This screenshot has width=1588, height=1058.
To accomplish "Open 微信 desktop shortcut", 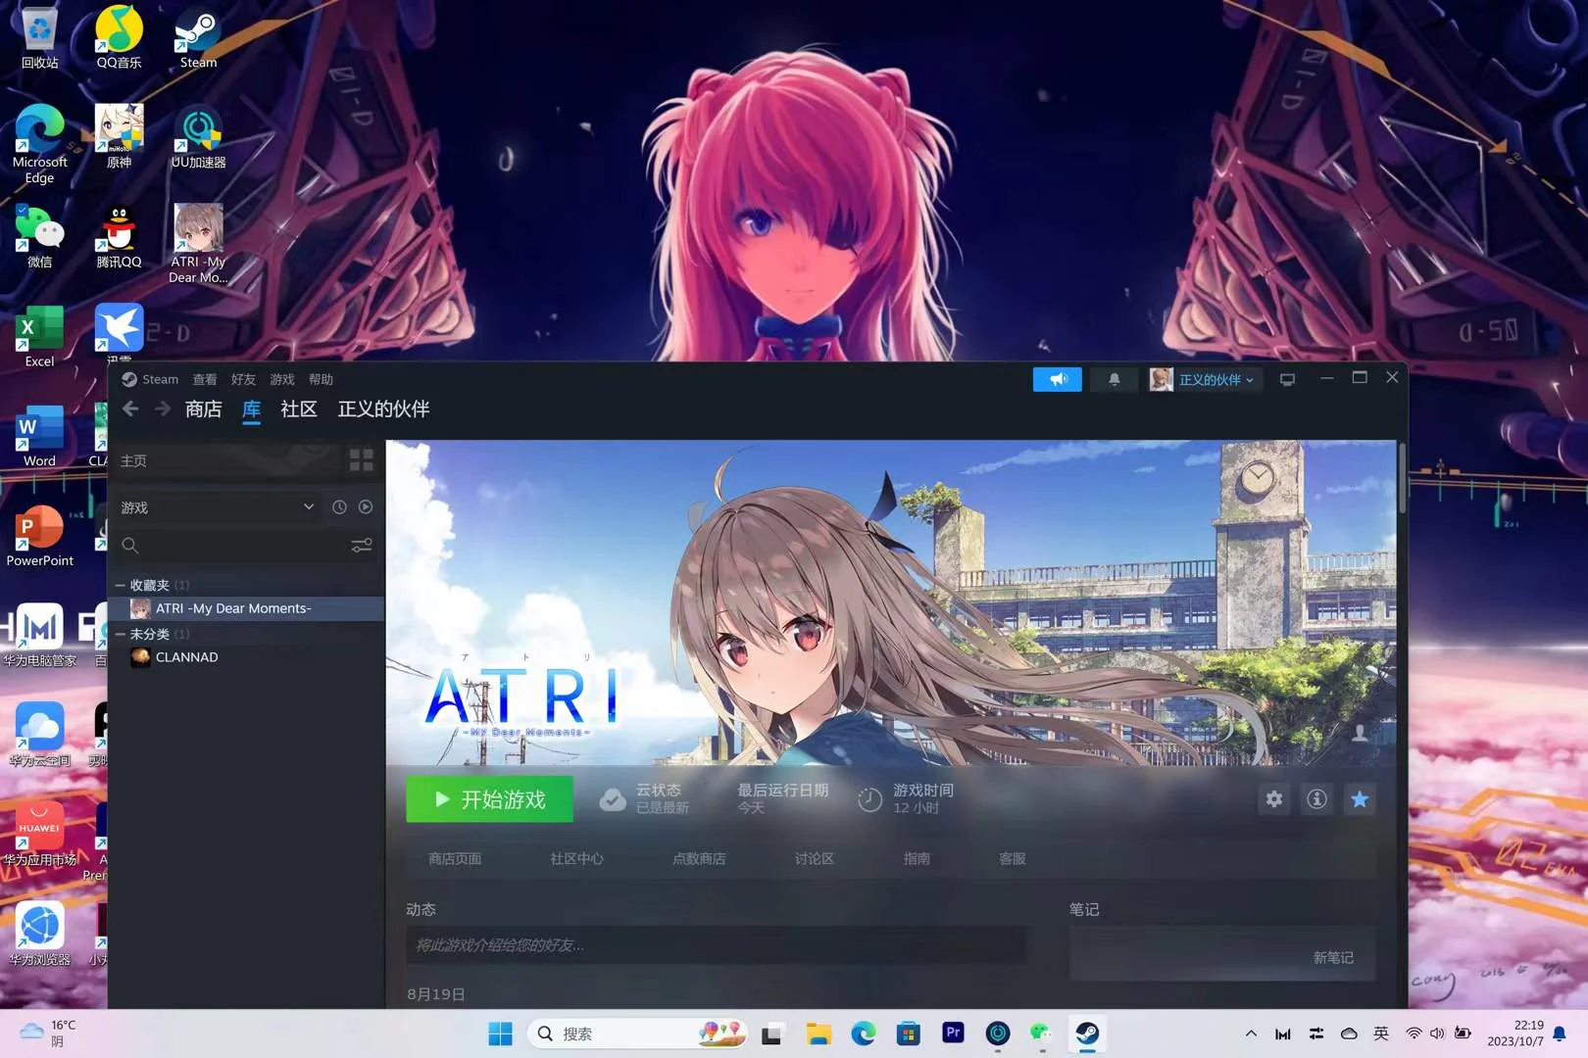I will point(39,237).
